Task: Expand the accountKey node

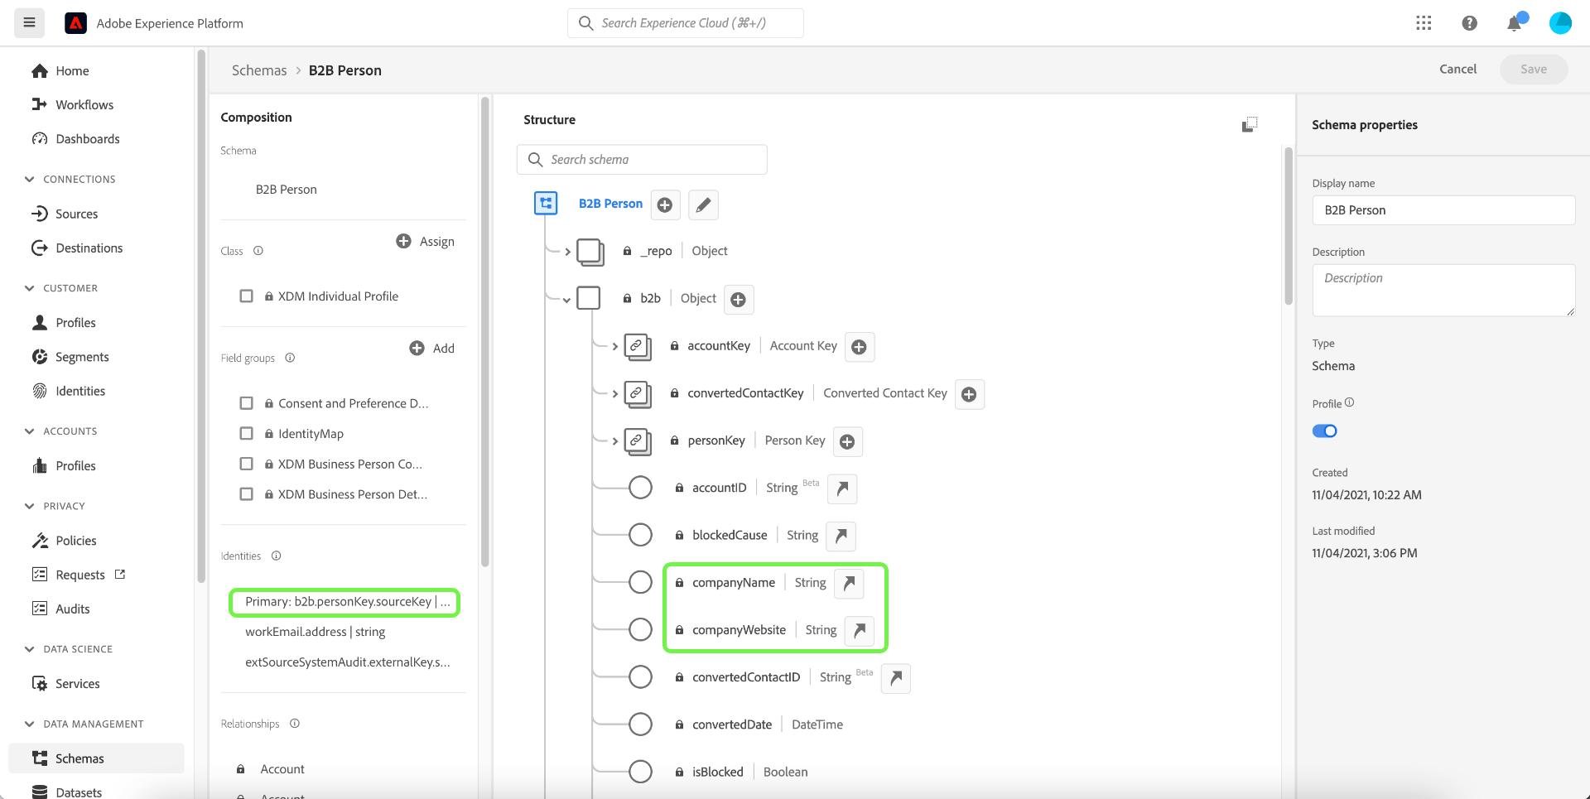Action: (615, 347)
